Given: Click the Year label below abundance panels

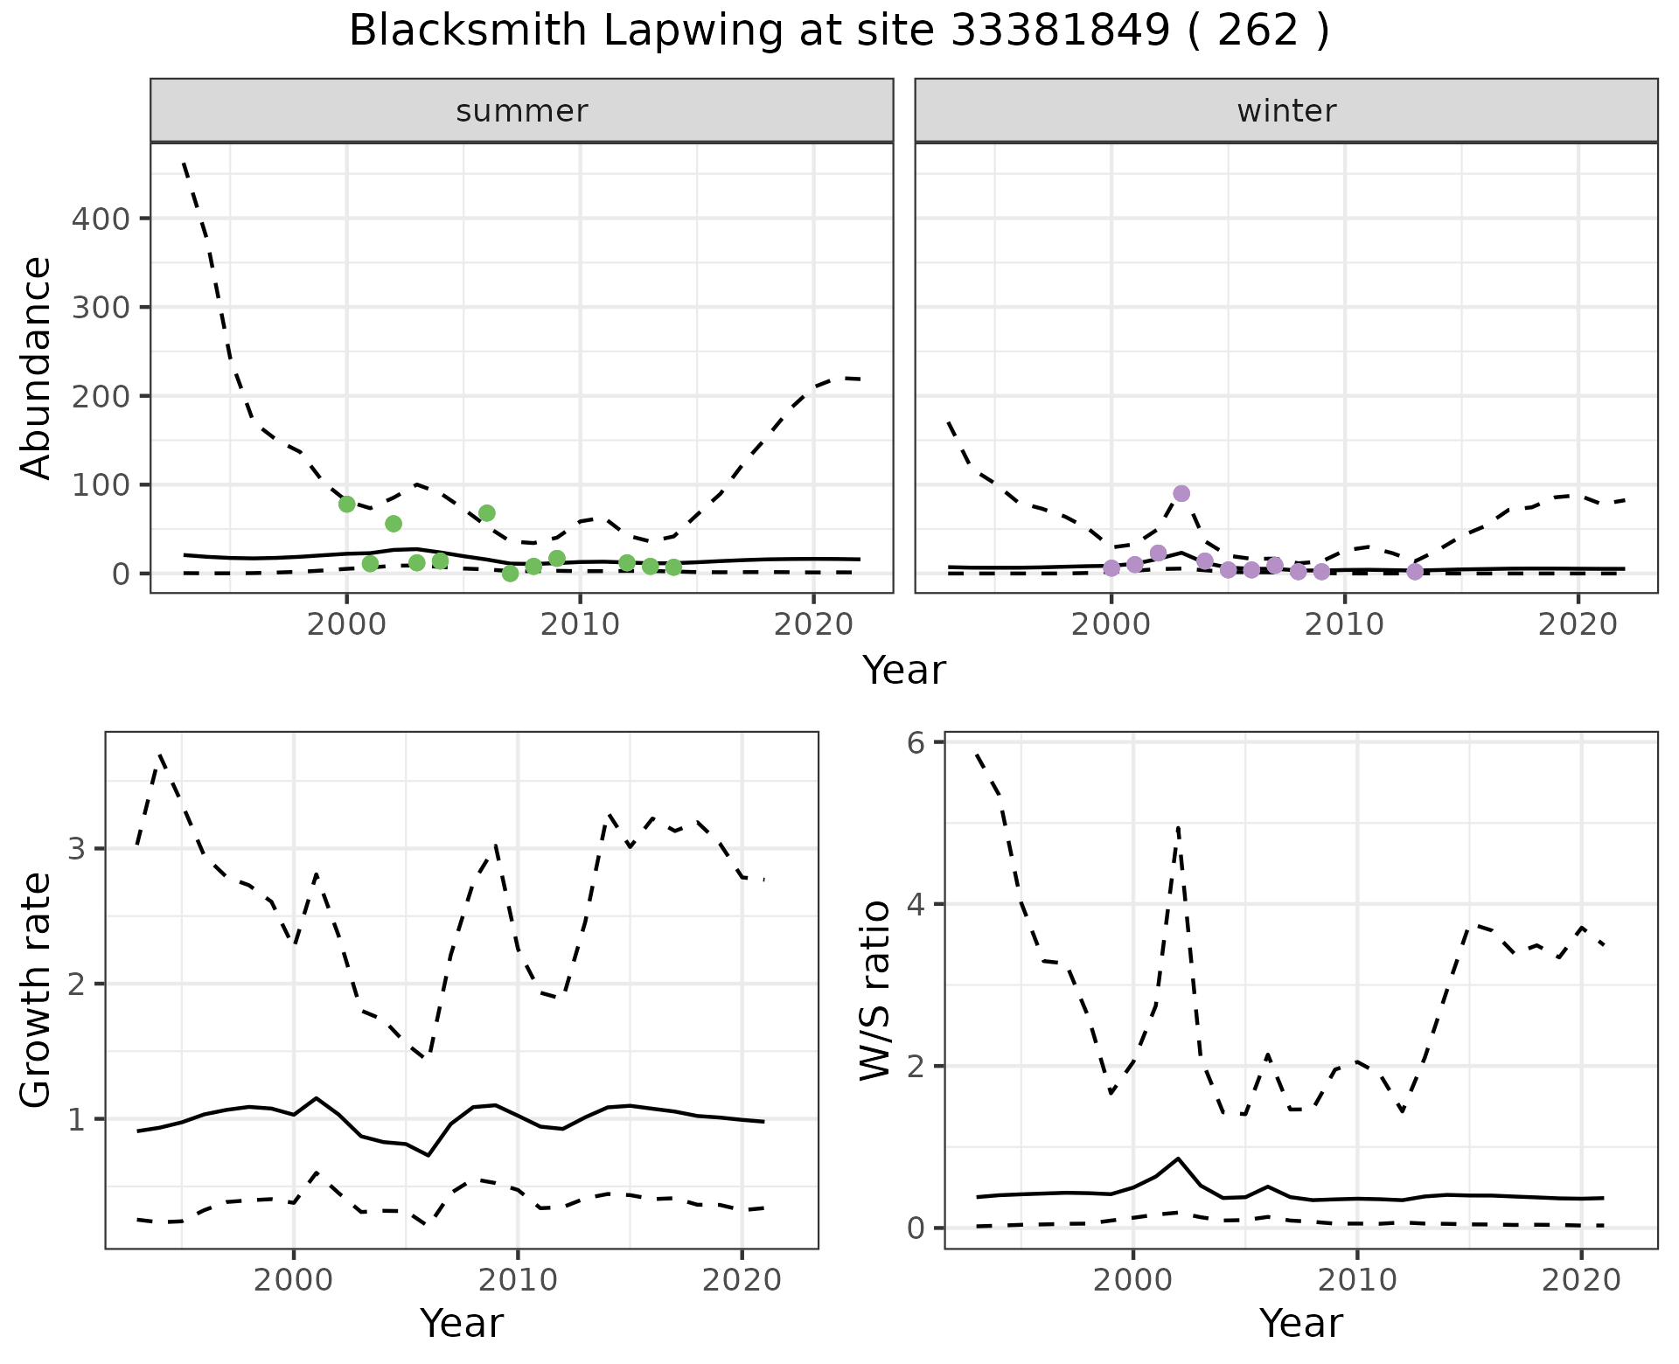Looking at the screenshot, I should (904, 671).
